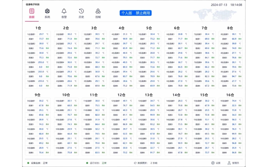This screenshot has height=167, width=268.
Task: Click the 设置 settings gear icon
Action: click(x=213, y=163)
